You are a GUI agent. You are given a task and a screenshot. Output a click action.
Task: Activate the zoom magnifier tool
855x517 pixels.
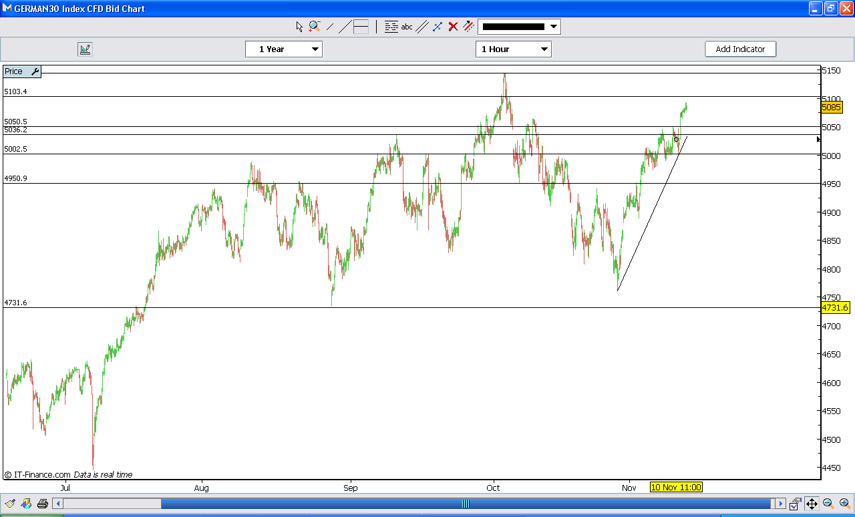(x=314, y=27)
